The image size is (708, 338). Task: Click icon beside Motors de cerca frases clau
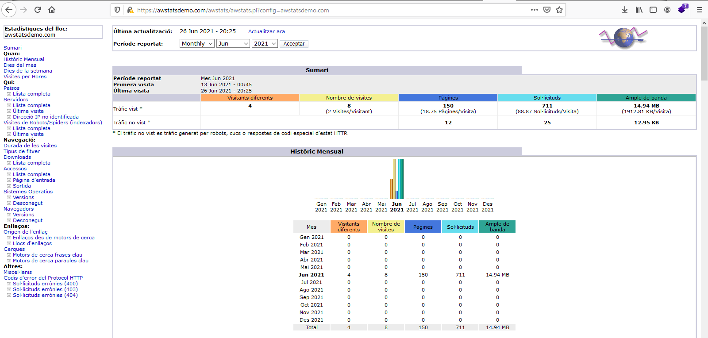[x=9, y=255]
